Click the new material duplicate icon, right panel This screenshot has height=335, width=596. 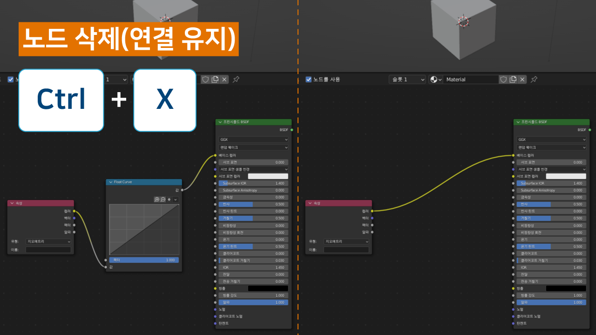[x=513, y=80]
